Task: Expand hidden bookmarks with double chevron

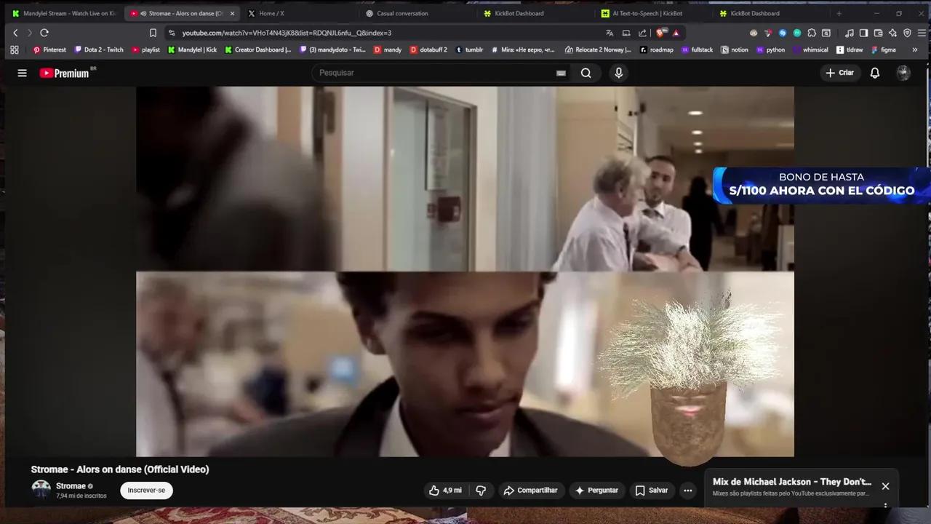Action: point(914,49)
